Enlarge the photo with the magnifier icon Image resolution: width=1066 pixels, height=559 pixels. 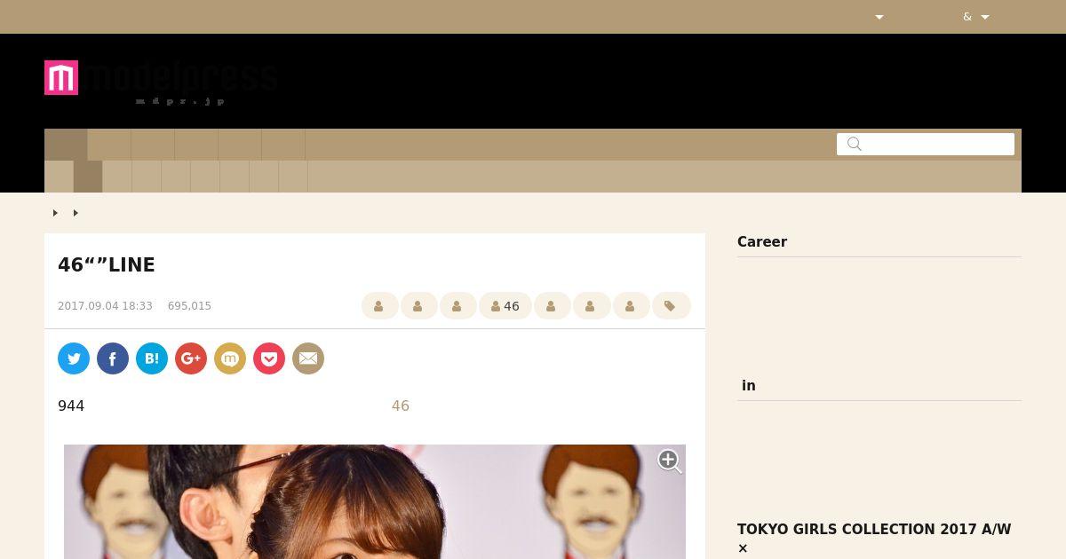670,461
